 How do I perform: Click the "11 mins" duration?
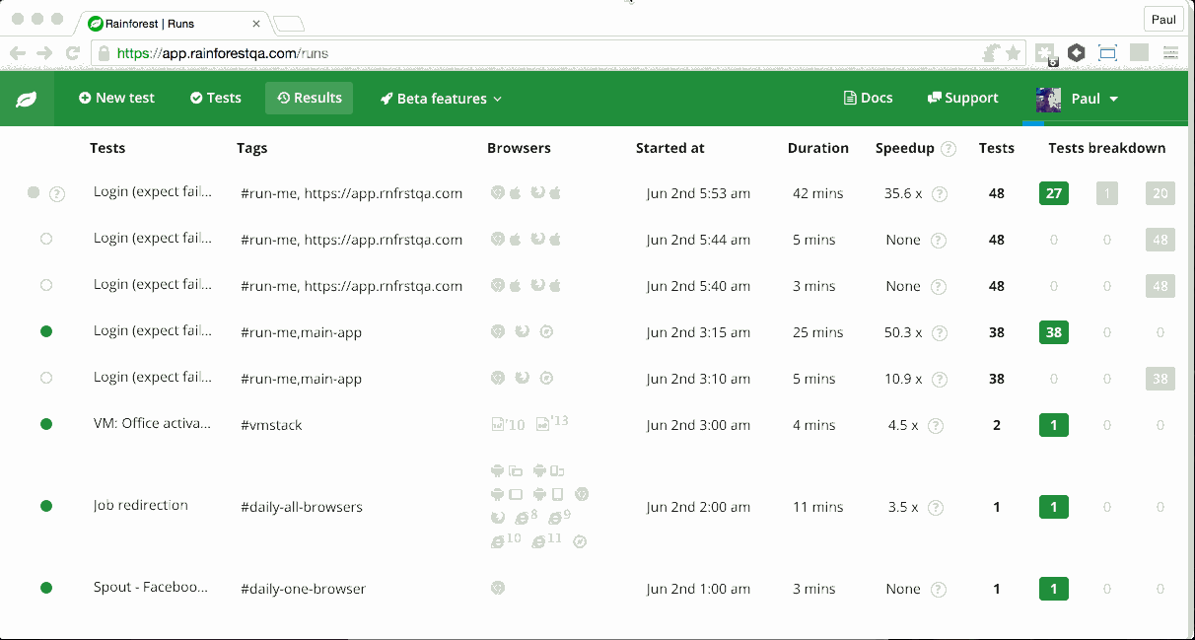tap(818, 507)
